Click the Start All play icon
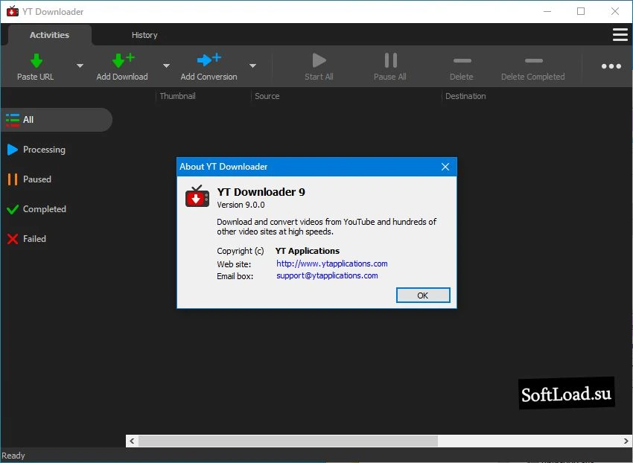The width and height of the screenshot is (633, 463). click(x=319, y=60)
